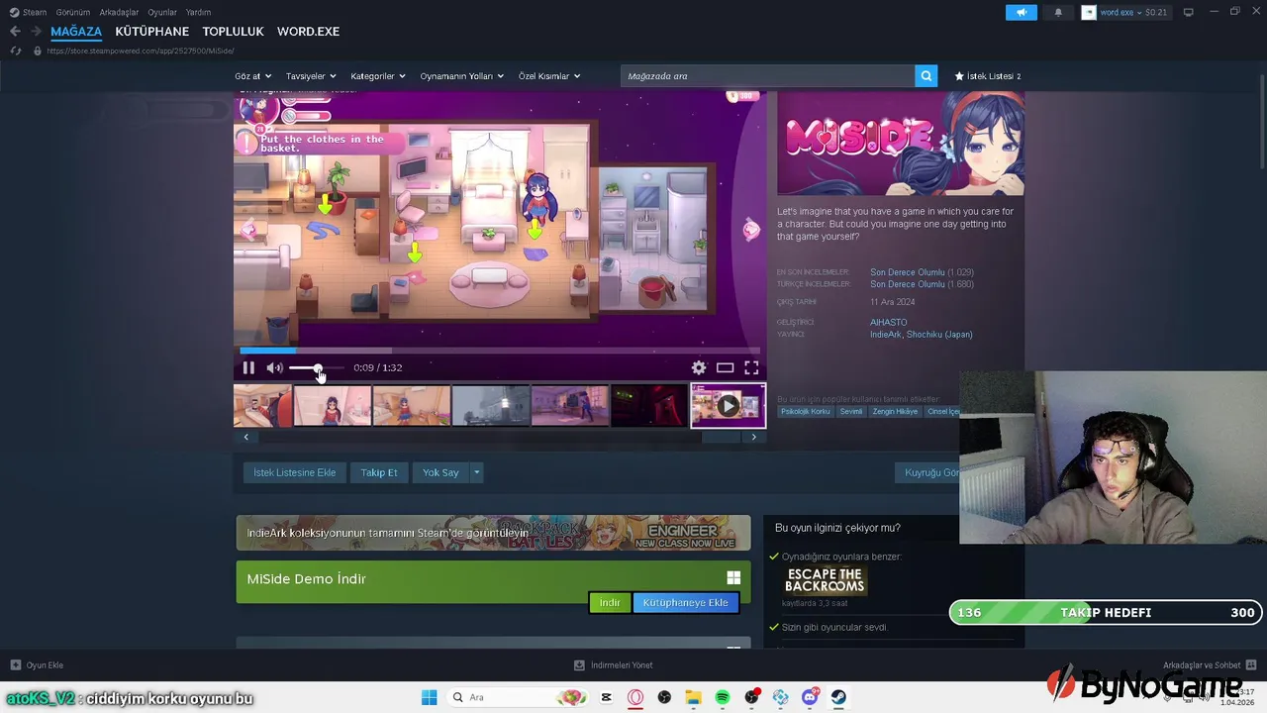Open the Yardım menu

tap(198, 13)
